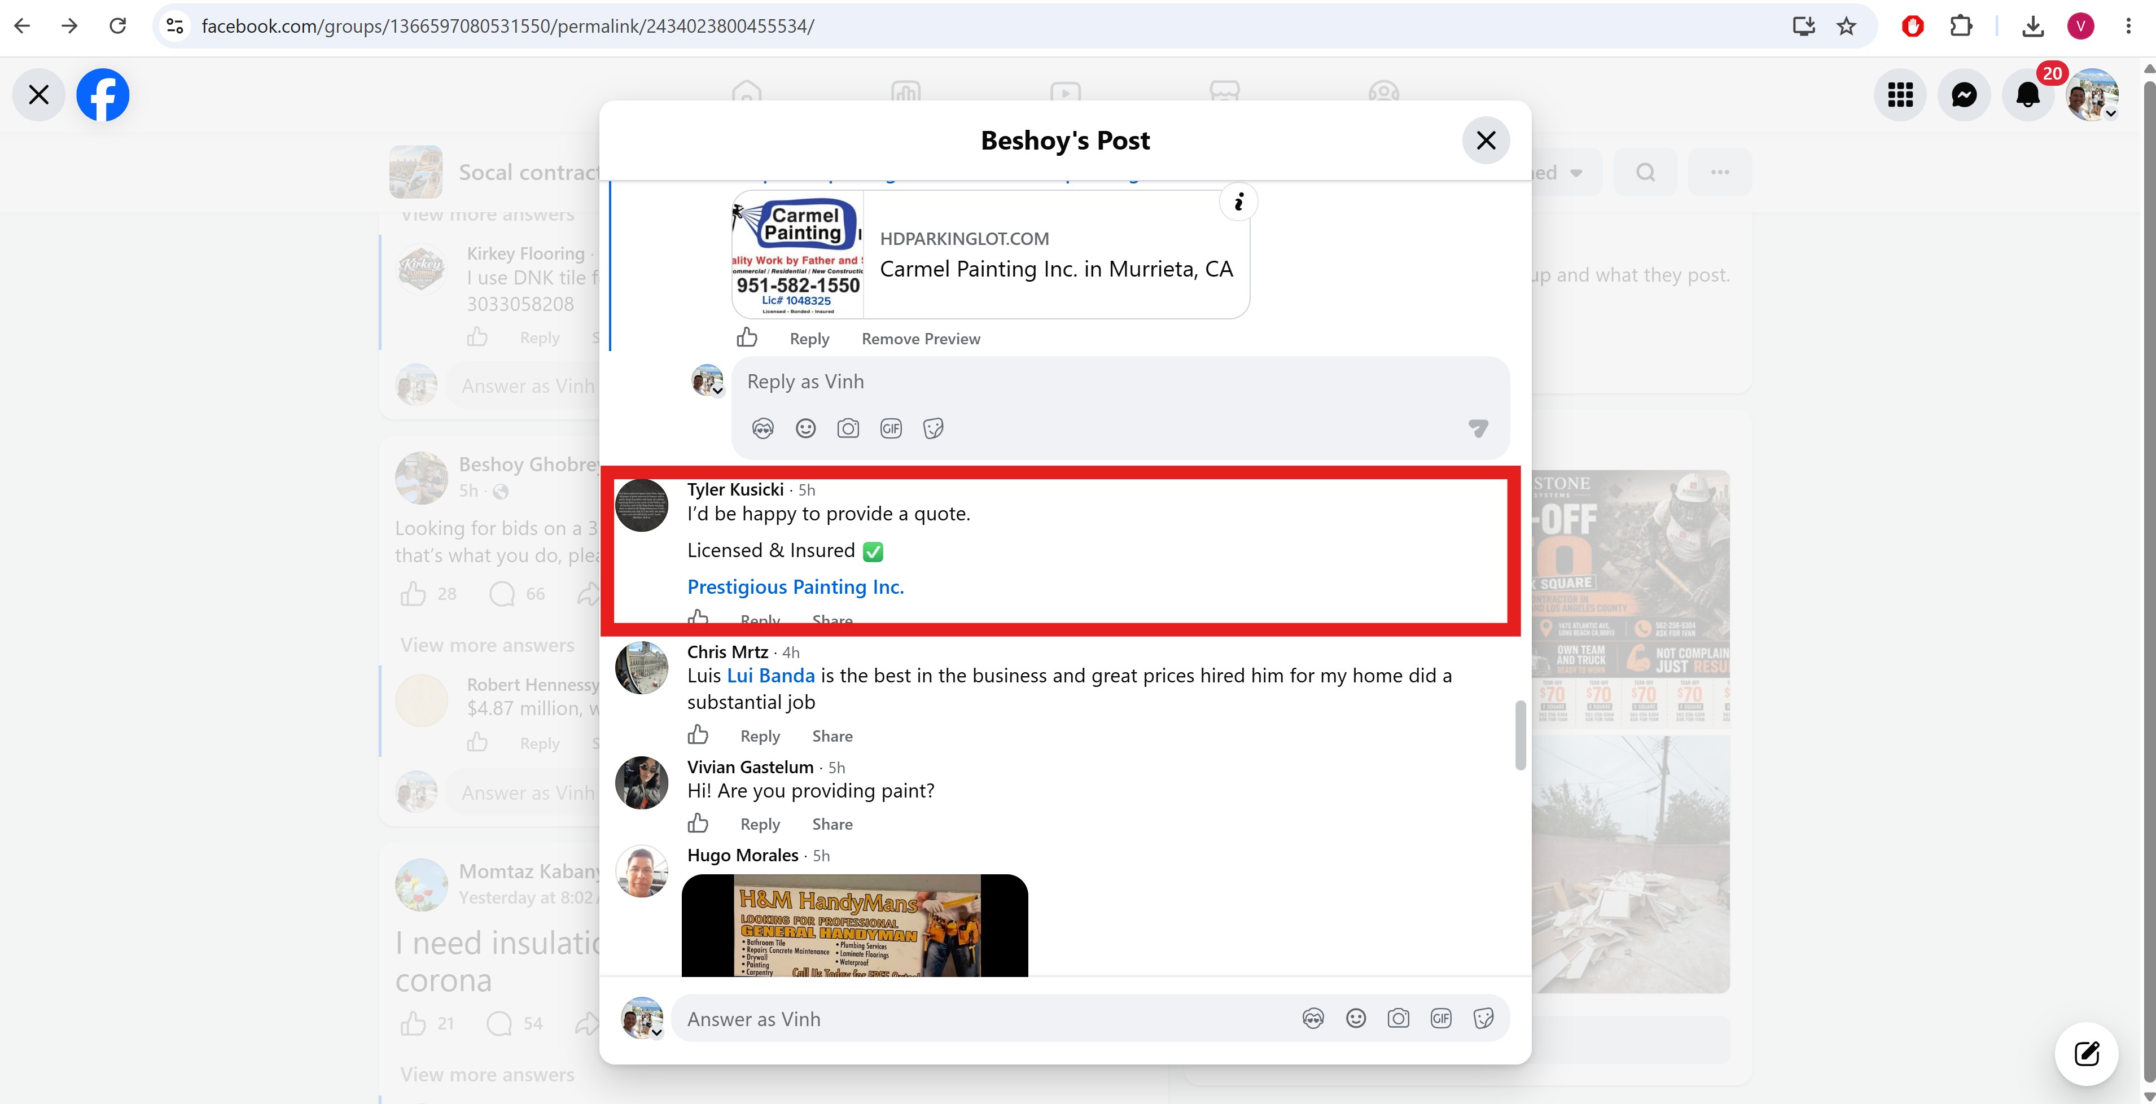
Task: Open Tyler Kusicki's avatar
Action: (x=642, y=506)
